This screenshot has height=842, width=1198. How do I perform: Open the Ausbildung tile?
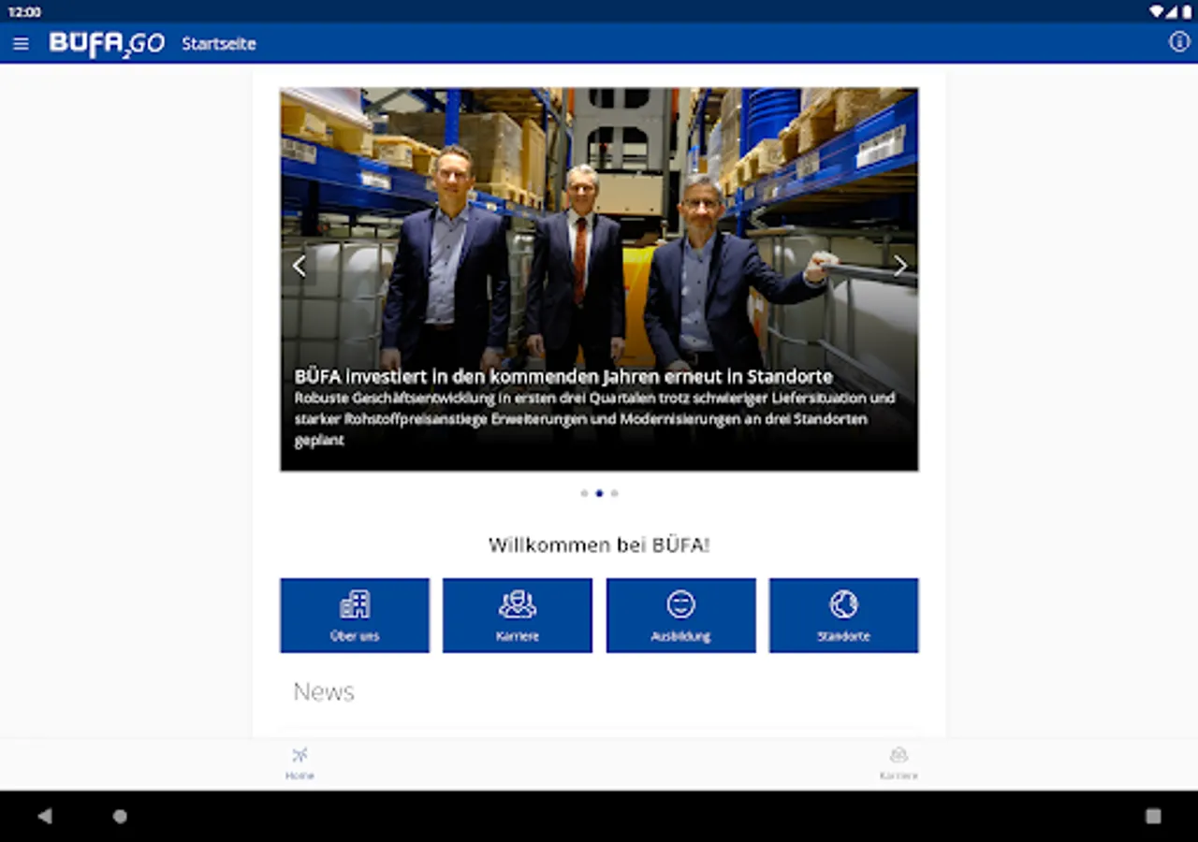click(x=681, y=616)
